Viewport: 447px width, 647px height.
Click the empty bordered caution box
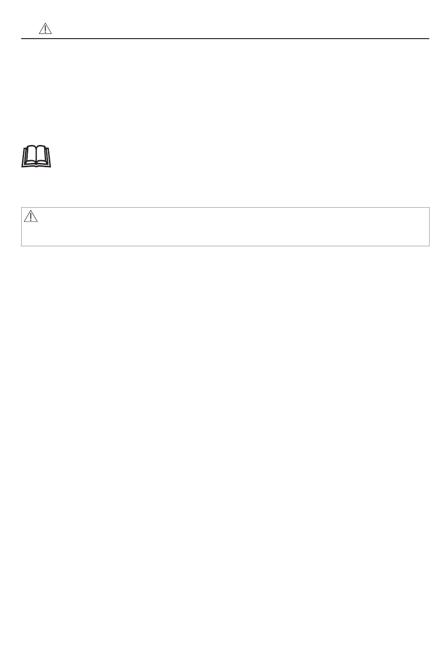pos(225,226)
